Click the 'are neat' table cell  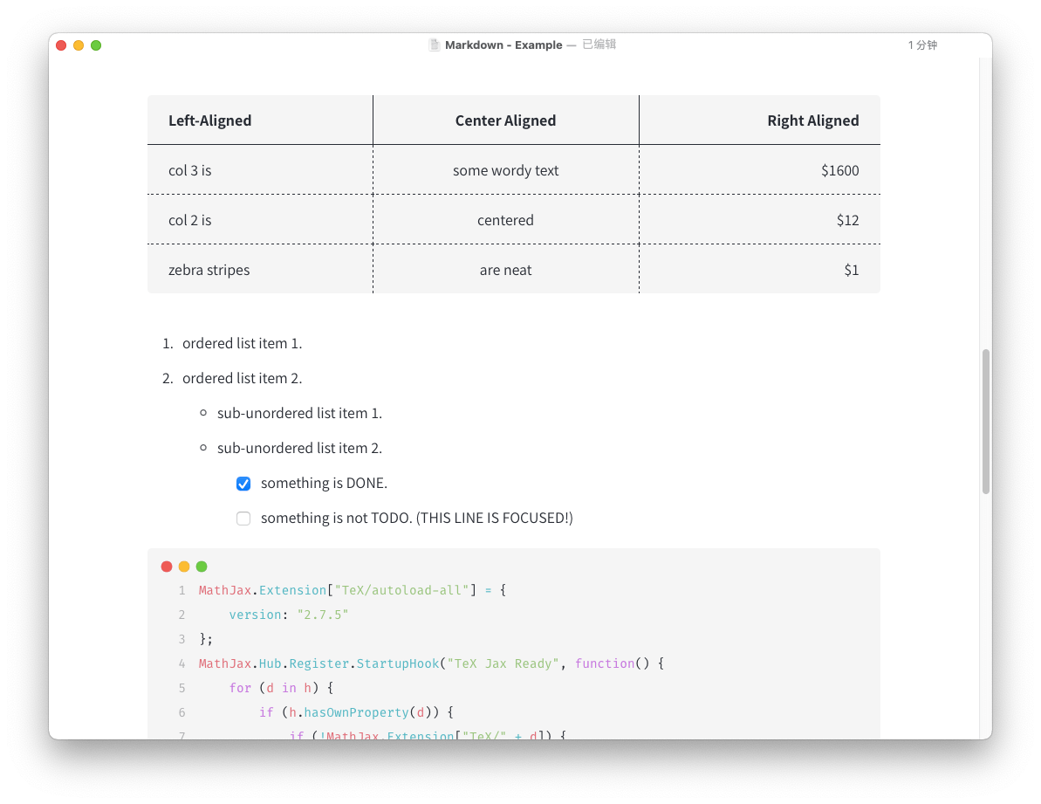click(x=505, y=271)
